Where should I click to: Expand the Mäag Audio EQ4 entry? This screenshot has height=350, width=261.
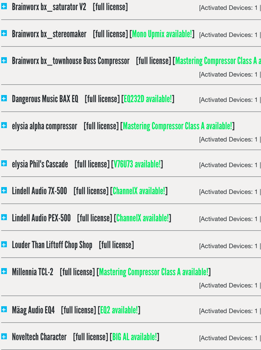(x=4, y=309)
